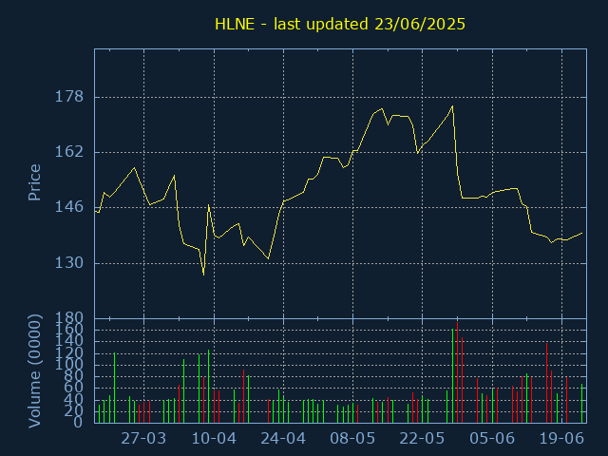Click the date label 08-05

click(x=352, y=439)
